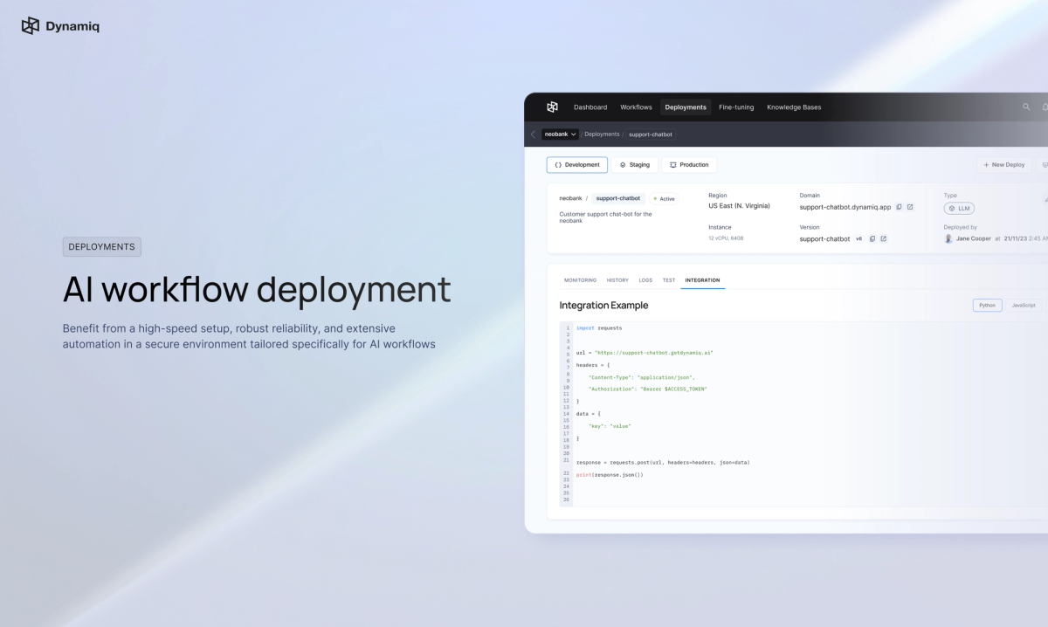1048x627 pixels.
Task: Click the New Deploy button
Action: click(x=1003, y=164)
